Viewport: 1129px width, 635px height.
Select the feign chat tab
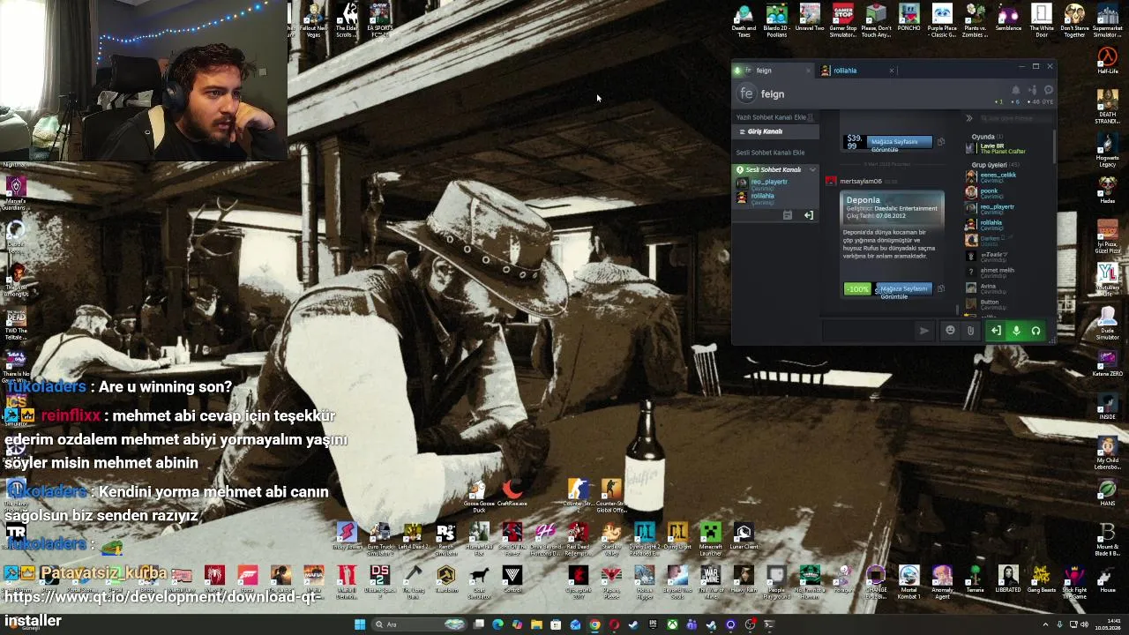774,71
